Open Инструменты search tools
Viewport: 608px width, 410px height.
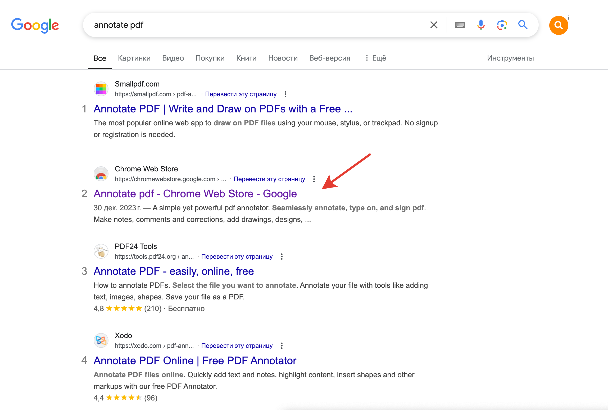(x=510, y=58)
